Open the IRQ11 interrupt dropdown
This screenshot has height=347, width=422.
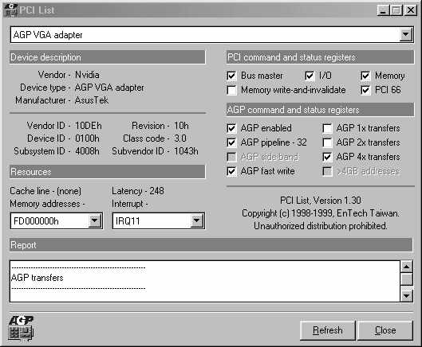(196, 220)
